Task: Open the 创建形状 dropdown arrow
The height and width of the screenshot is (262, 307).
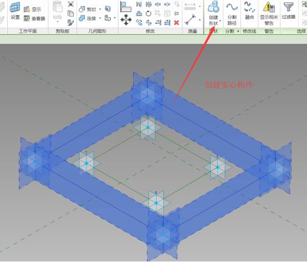Action: (220, 20)
